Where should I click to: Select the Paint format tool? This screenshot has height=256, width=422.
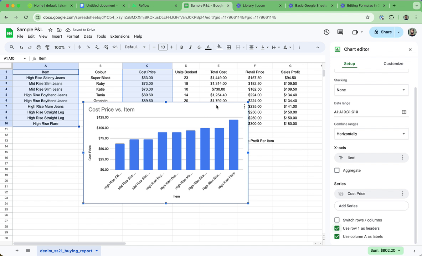pos(47,47)
